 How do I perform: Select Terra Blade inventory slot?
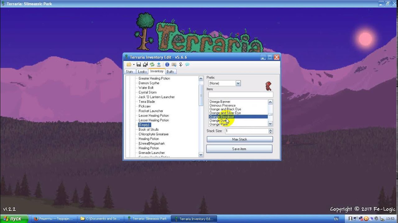point(147,102)
